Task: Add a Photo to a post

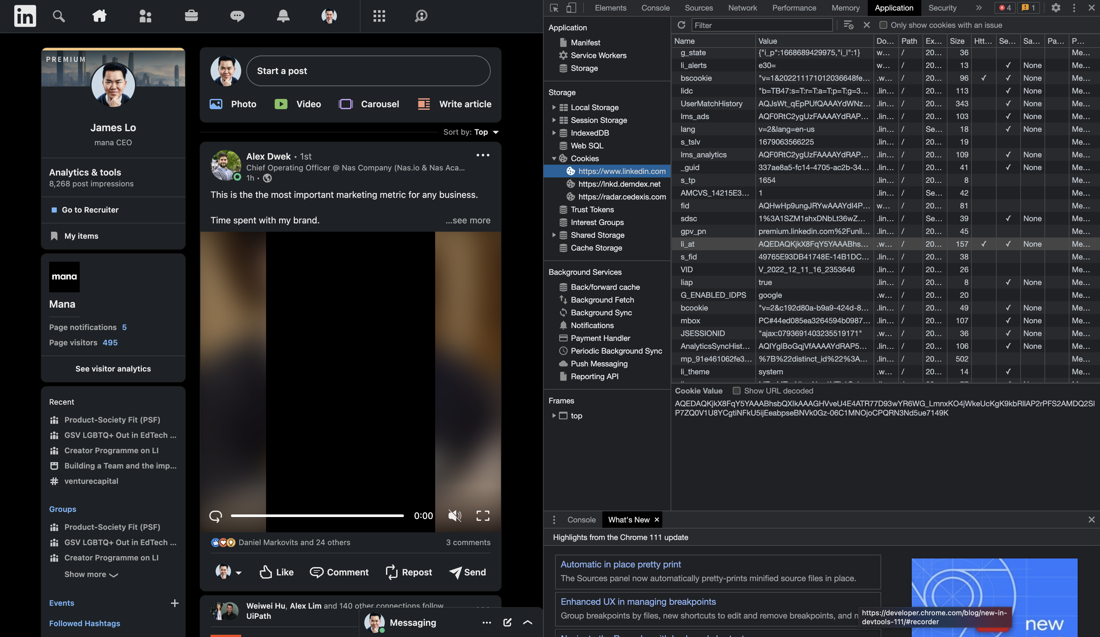Action: click(233, 104)
